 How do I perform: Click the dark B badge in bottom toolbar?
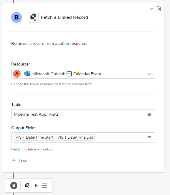pyautogui.click(x=14, y=186)
